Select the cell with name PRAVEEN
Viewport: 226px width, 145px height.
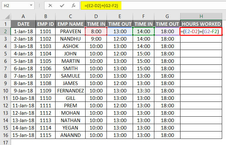70,31
